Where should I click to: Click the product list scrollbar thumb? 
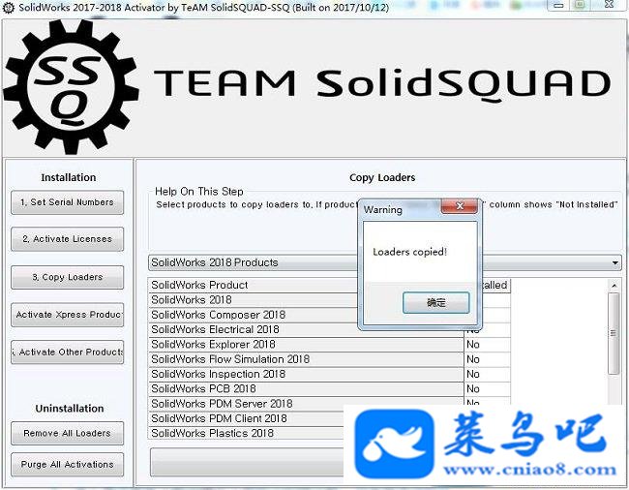(614, 333)
